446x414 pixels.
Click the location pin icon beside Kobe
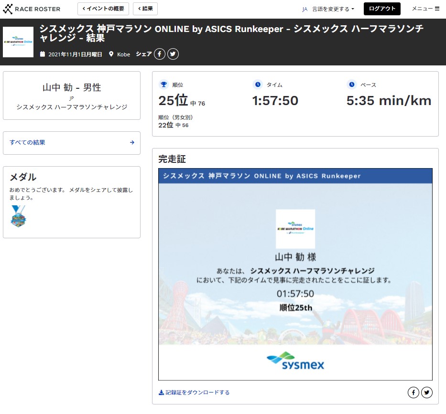111,54
